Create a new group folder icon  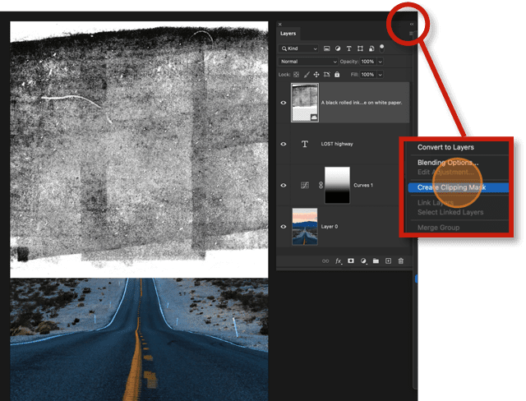pyautogui.click(x=376, y=260)
